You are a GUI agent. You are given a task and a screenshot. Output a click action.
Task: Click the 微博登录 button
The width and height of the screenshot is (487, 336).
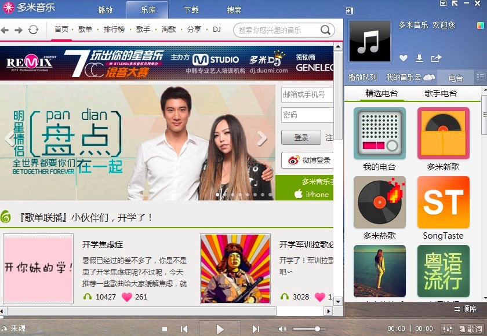(x=307, y=160)
